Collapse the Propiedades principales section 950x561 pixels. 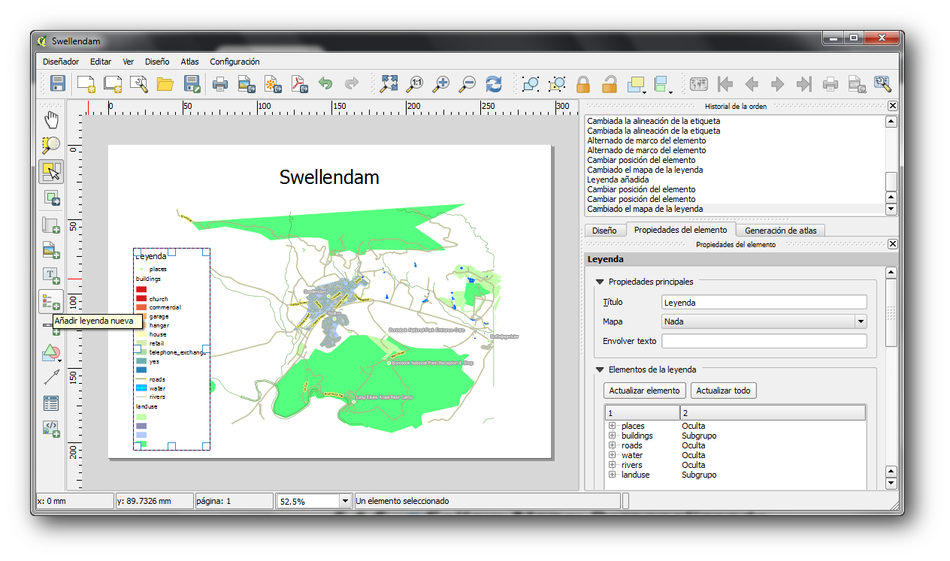(x=600, y=282)
